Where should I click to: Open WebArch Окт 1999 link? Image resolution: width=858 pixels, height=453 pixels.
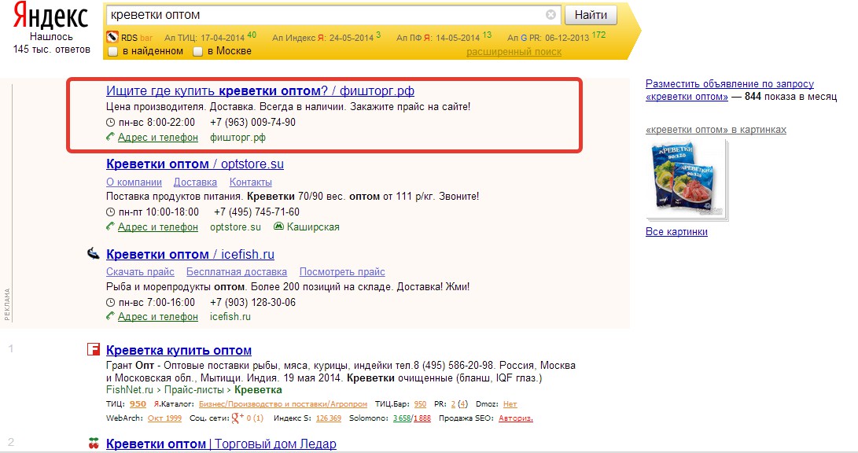pos(164,418)
